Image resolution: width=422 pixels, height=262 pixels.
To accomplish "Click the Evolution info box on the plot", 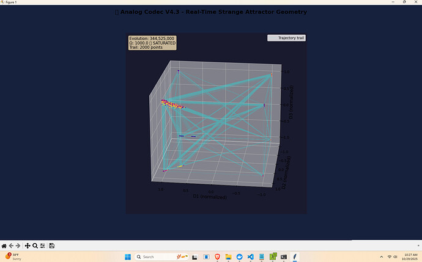I will pos(152,43).
